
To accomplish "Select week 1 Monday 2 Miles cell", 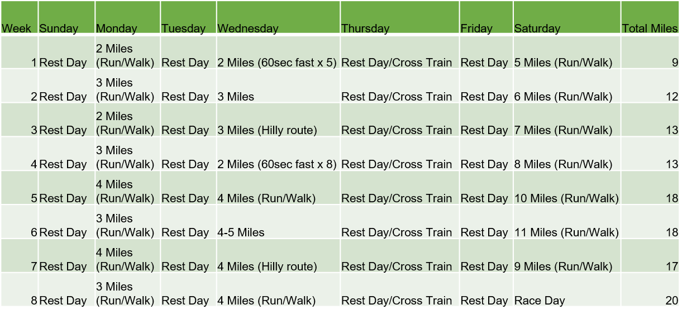I will click(125, 56).
